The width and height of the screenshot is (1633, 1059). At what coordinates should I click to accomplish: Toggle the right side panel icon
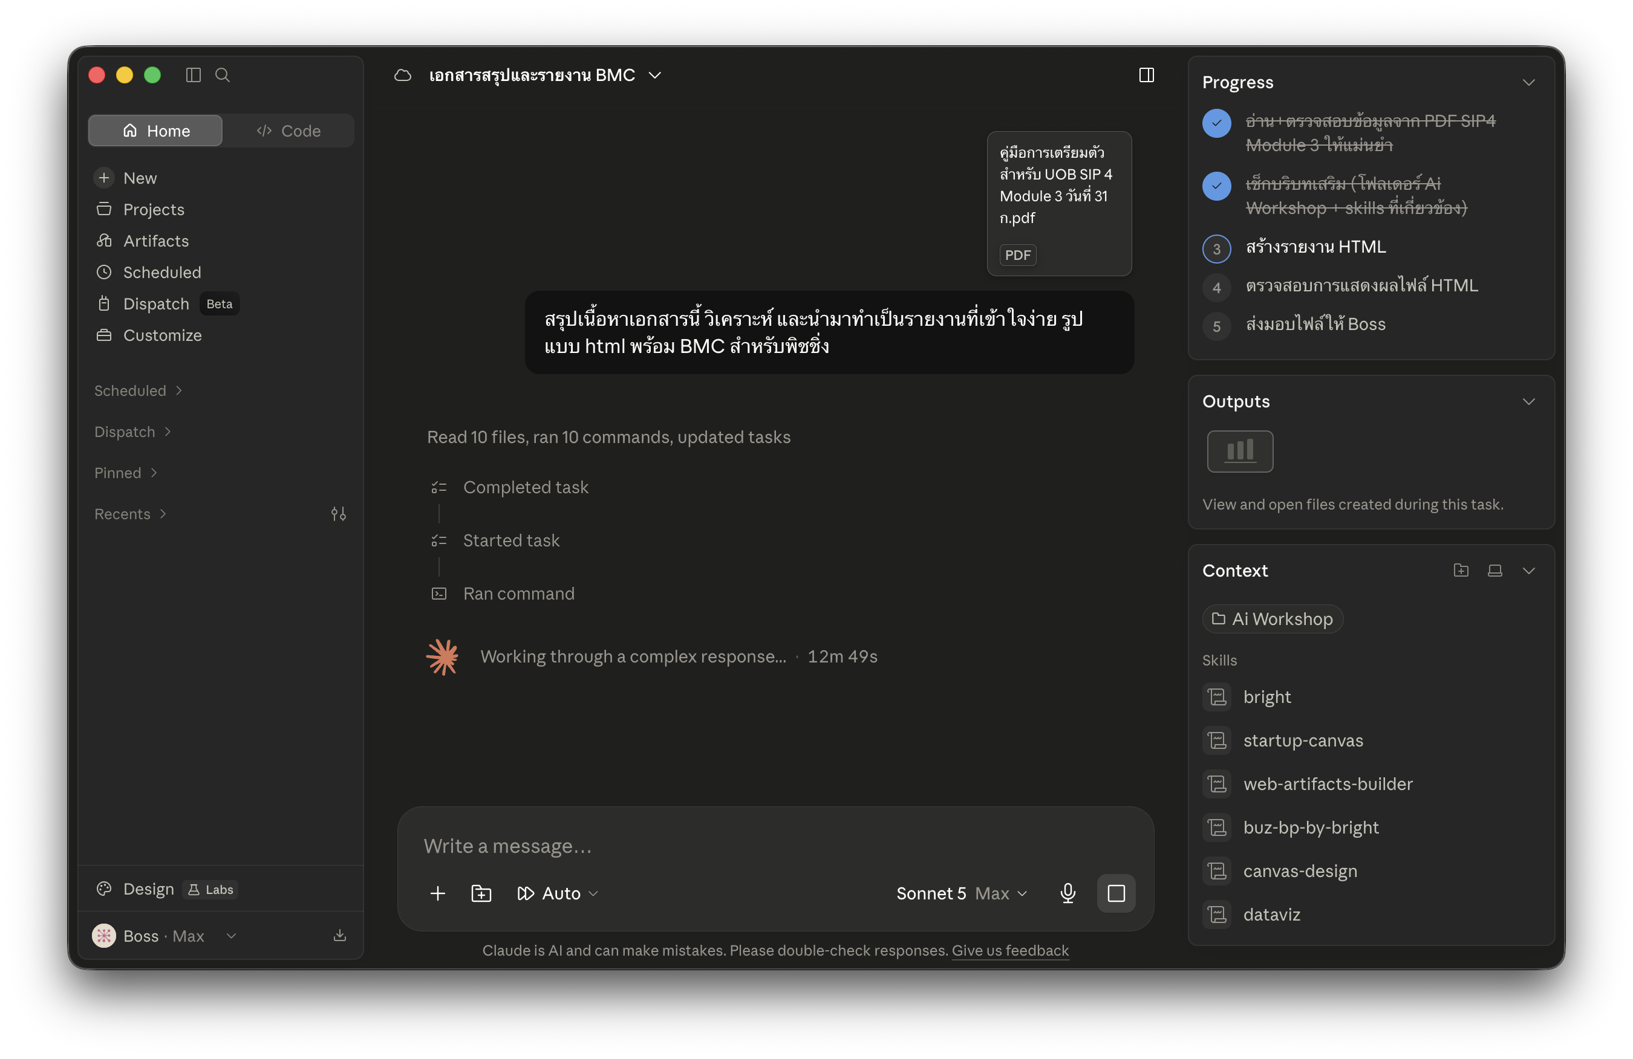pyautogui.click(x=1147, y=75)
